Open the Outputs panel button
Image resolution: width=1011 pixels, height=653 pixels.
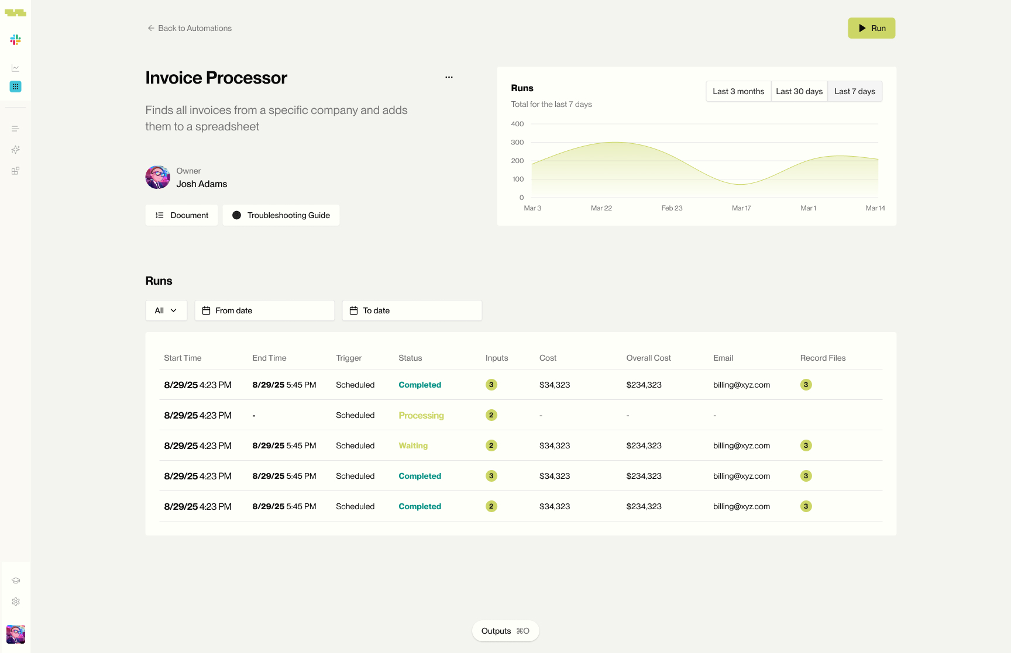(x=505, y=631)
